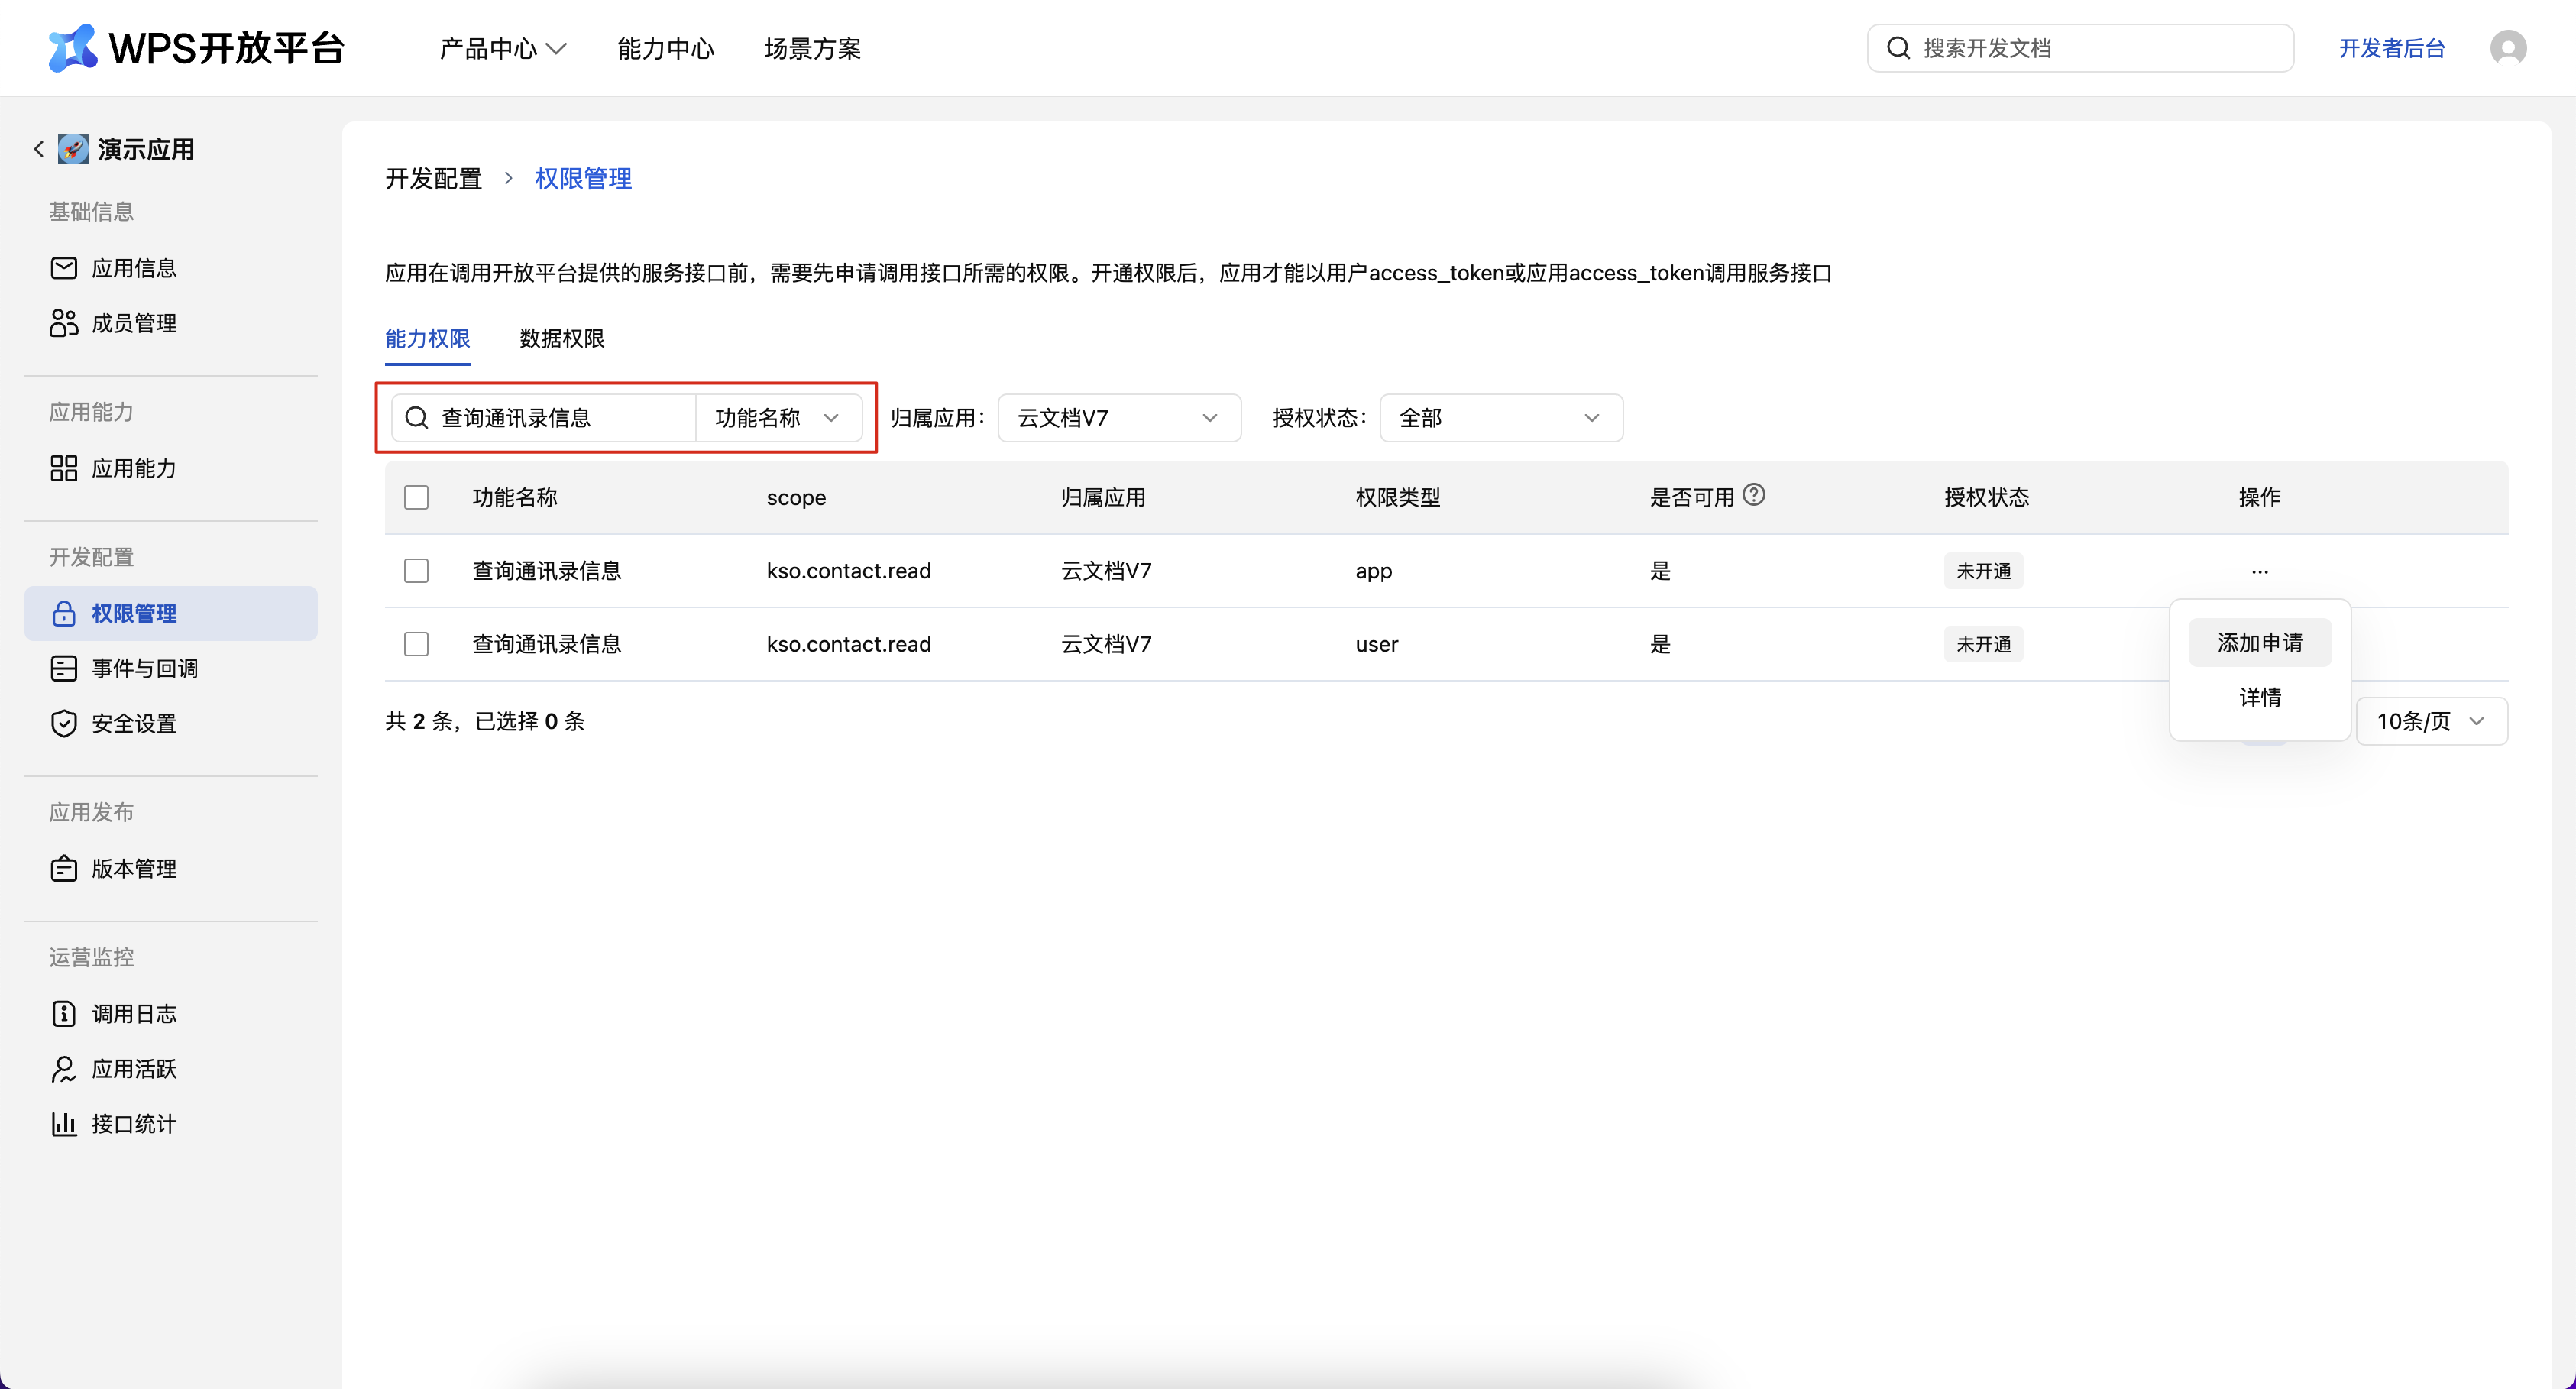This screenshot has height=1389, width=2576.
Task: Check the app type 查询通讯录信息 row
Action: [416, 571]
